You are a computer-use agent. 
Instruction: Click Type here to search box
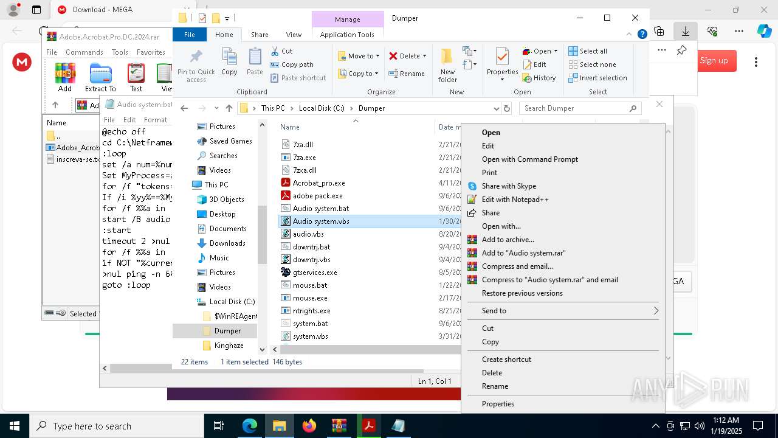117,426
